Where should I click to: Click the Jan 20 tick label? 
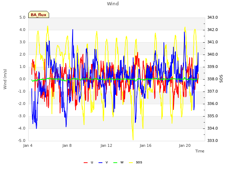pyautogui.click(x=185, y=145)
